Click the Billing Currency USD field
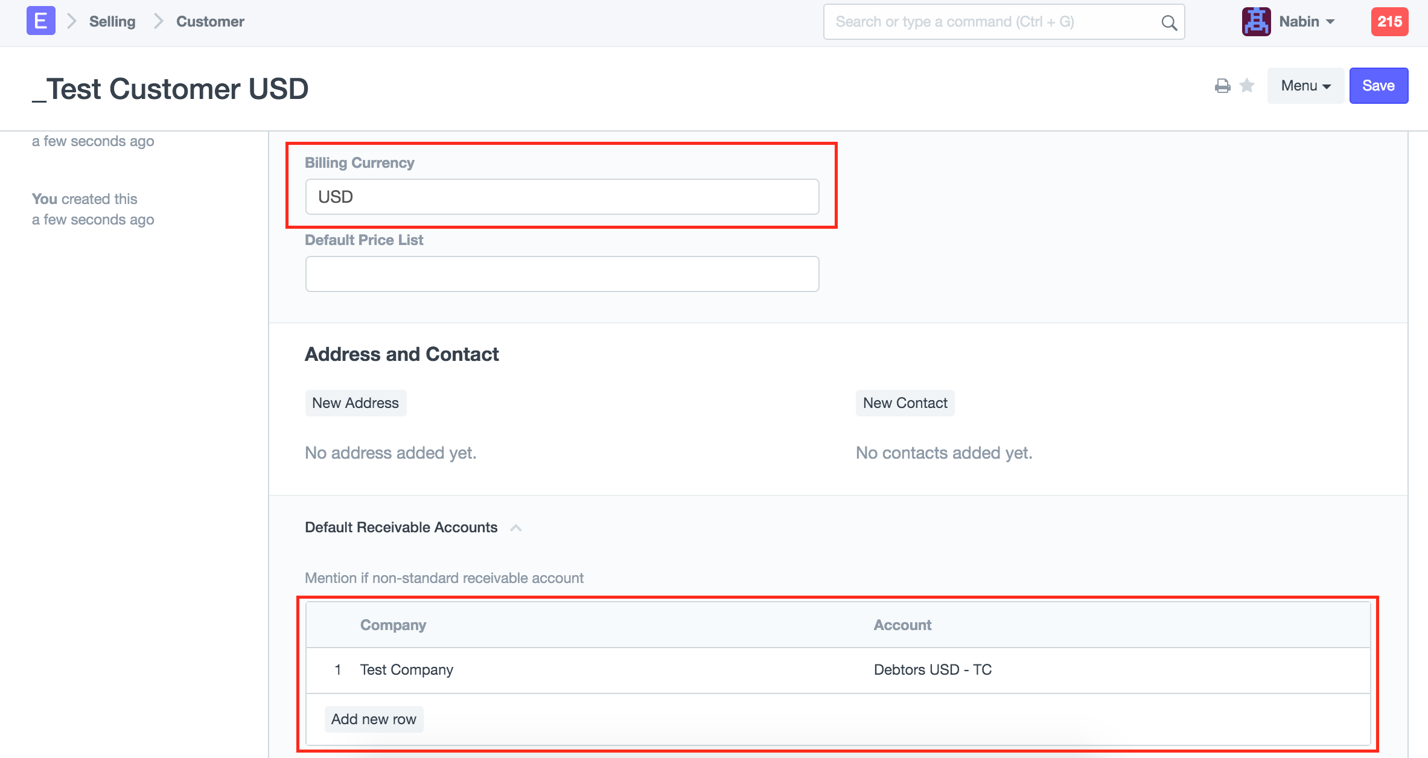This screenshot has width=1428, height=758. pyautogui.click(x=561, y=197)
